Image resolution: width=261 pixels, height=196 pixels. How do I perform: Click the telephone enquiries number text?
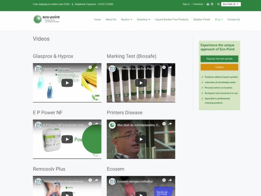pos(94,4)
